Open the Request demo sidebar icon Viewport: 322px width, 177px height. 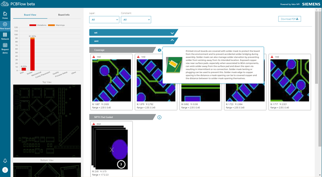5,48
